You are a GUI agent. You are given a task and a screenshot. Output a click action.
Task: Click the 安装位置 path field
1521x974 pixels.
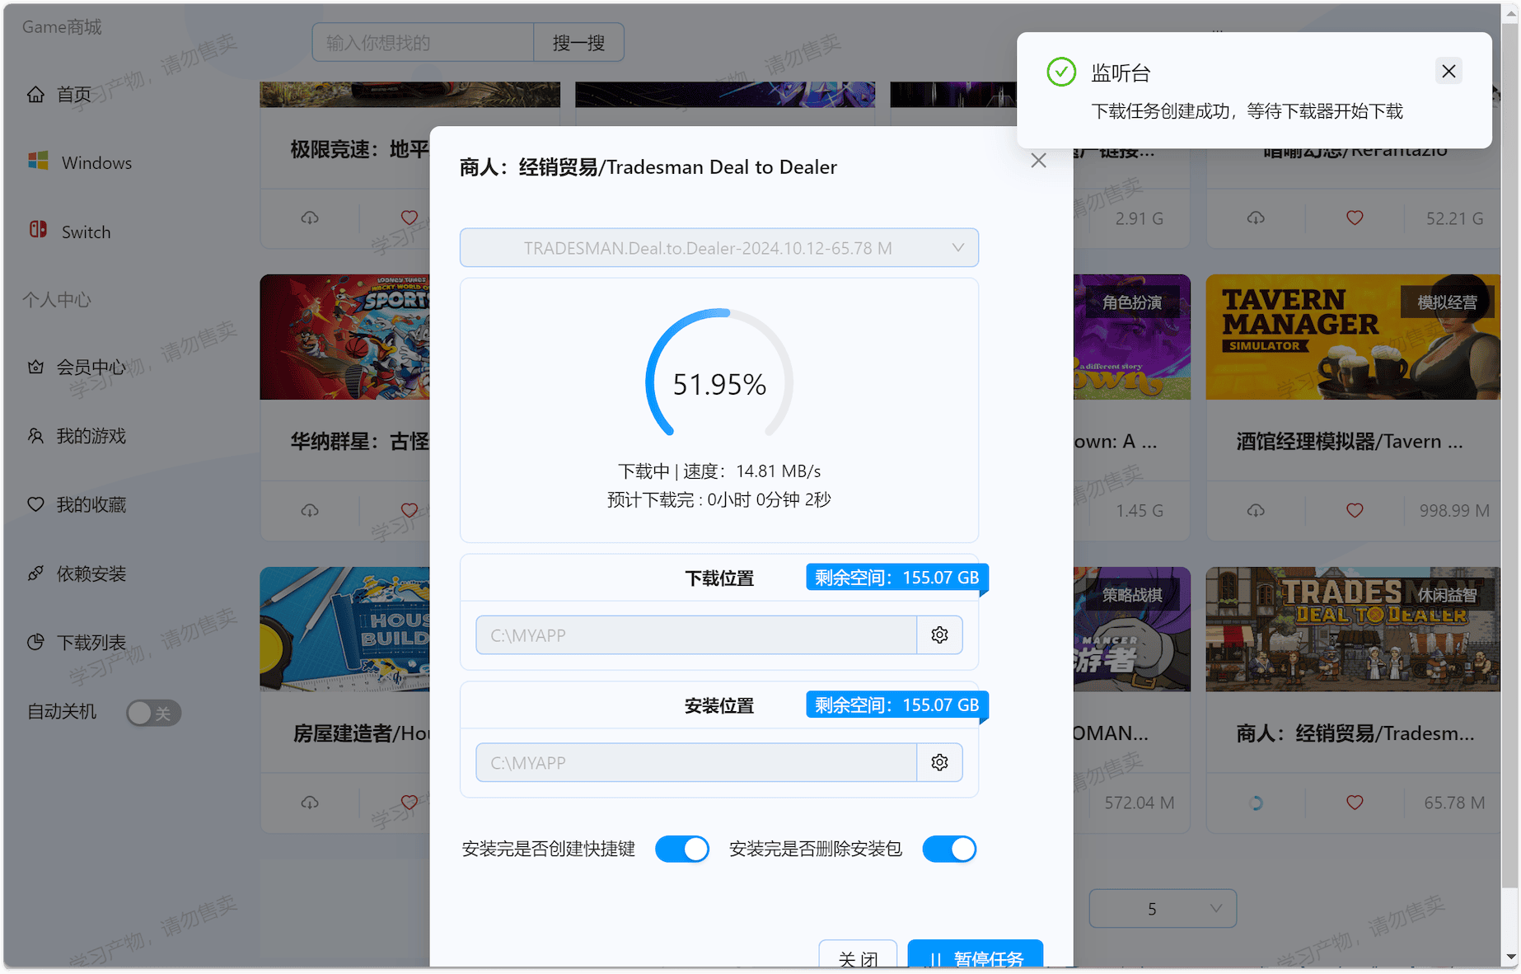click(x=696, y=763)
